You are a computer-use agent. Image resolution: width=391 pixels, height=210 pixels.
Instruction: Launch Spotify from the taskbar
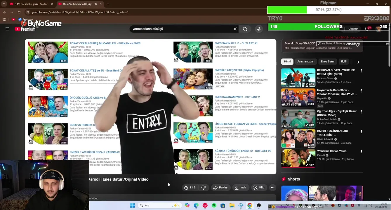pyautogui.click(x=214, y=205)
